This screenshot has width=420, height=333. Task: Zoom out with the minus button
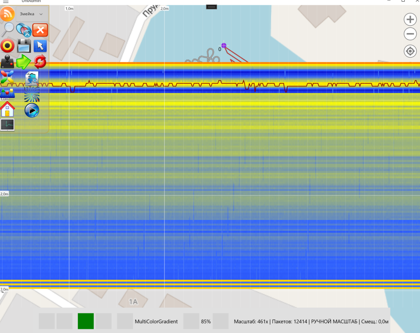(410, 34)
